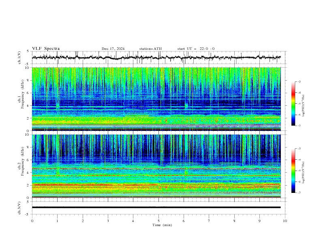Click the 'ch.1(V)' waveform axis label
The height and width of the screenshot is (248, 321).
(x=19, y=58)
